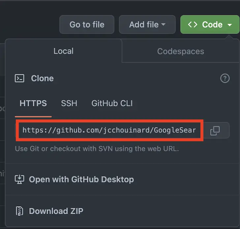The width and height of the screenshot is (240, 229).
Task: Click the ZIP file icon
Action: 19,211
